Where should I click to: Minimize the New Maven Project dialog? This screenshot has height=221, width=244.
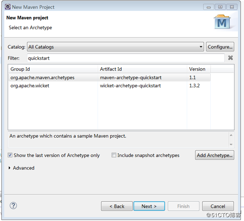click(209, 7)
